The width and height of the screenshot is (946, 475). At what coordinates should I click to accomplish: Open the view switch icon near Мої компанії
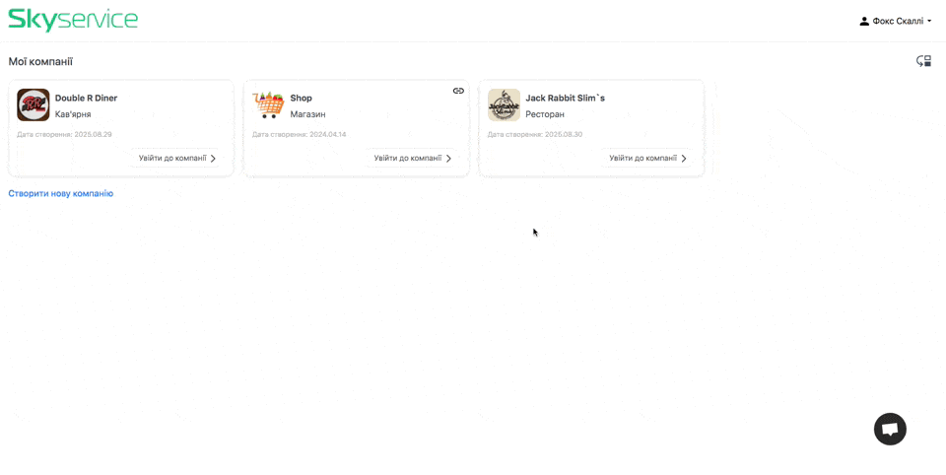click(x=923, y=61)
